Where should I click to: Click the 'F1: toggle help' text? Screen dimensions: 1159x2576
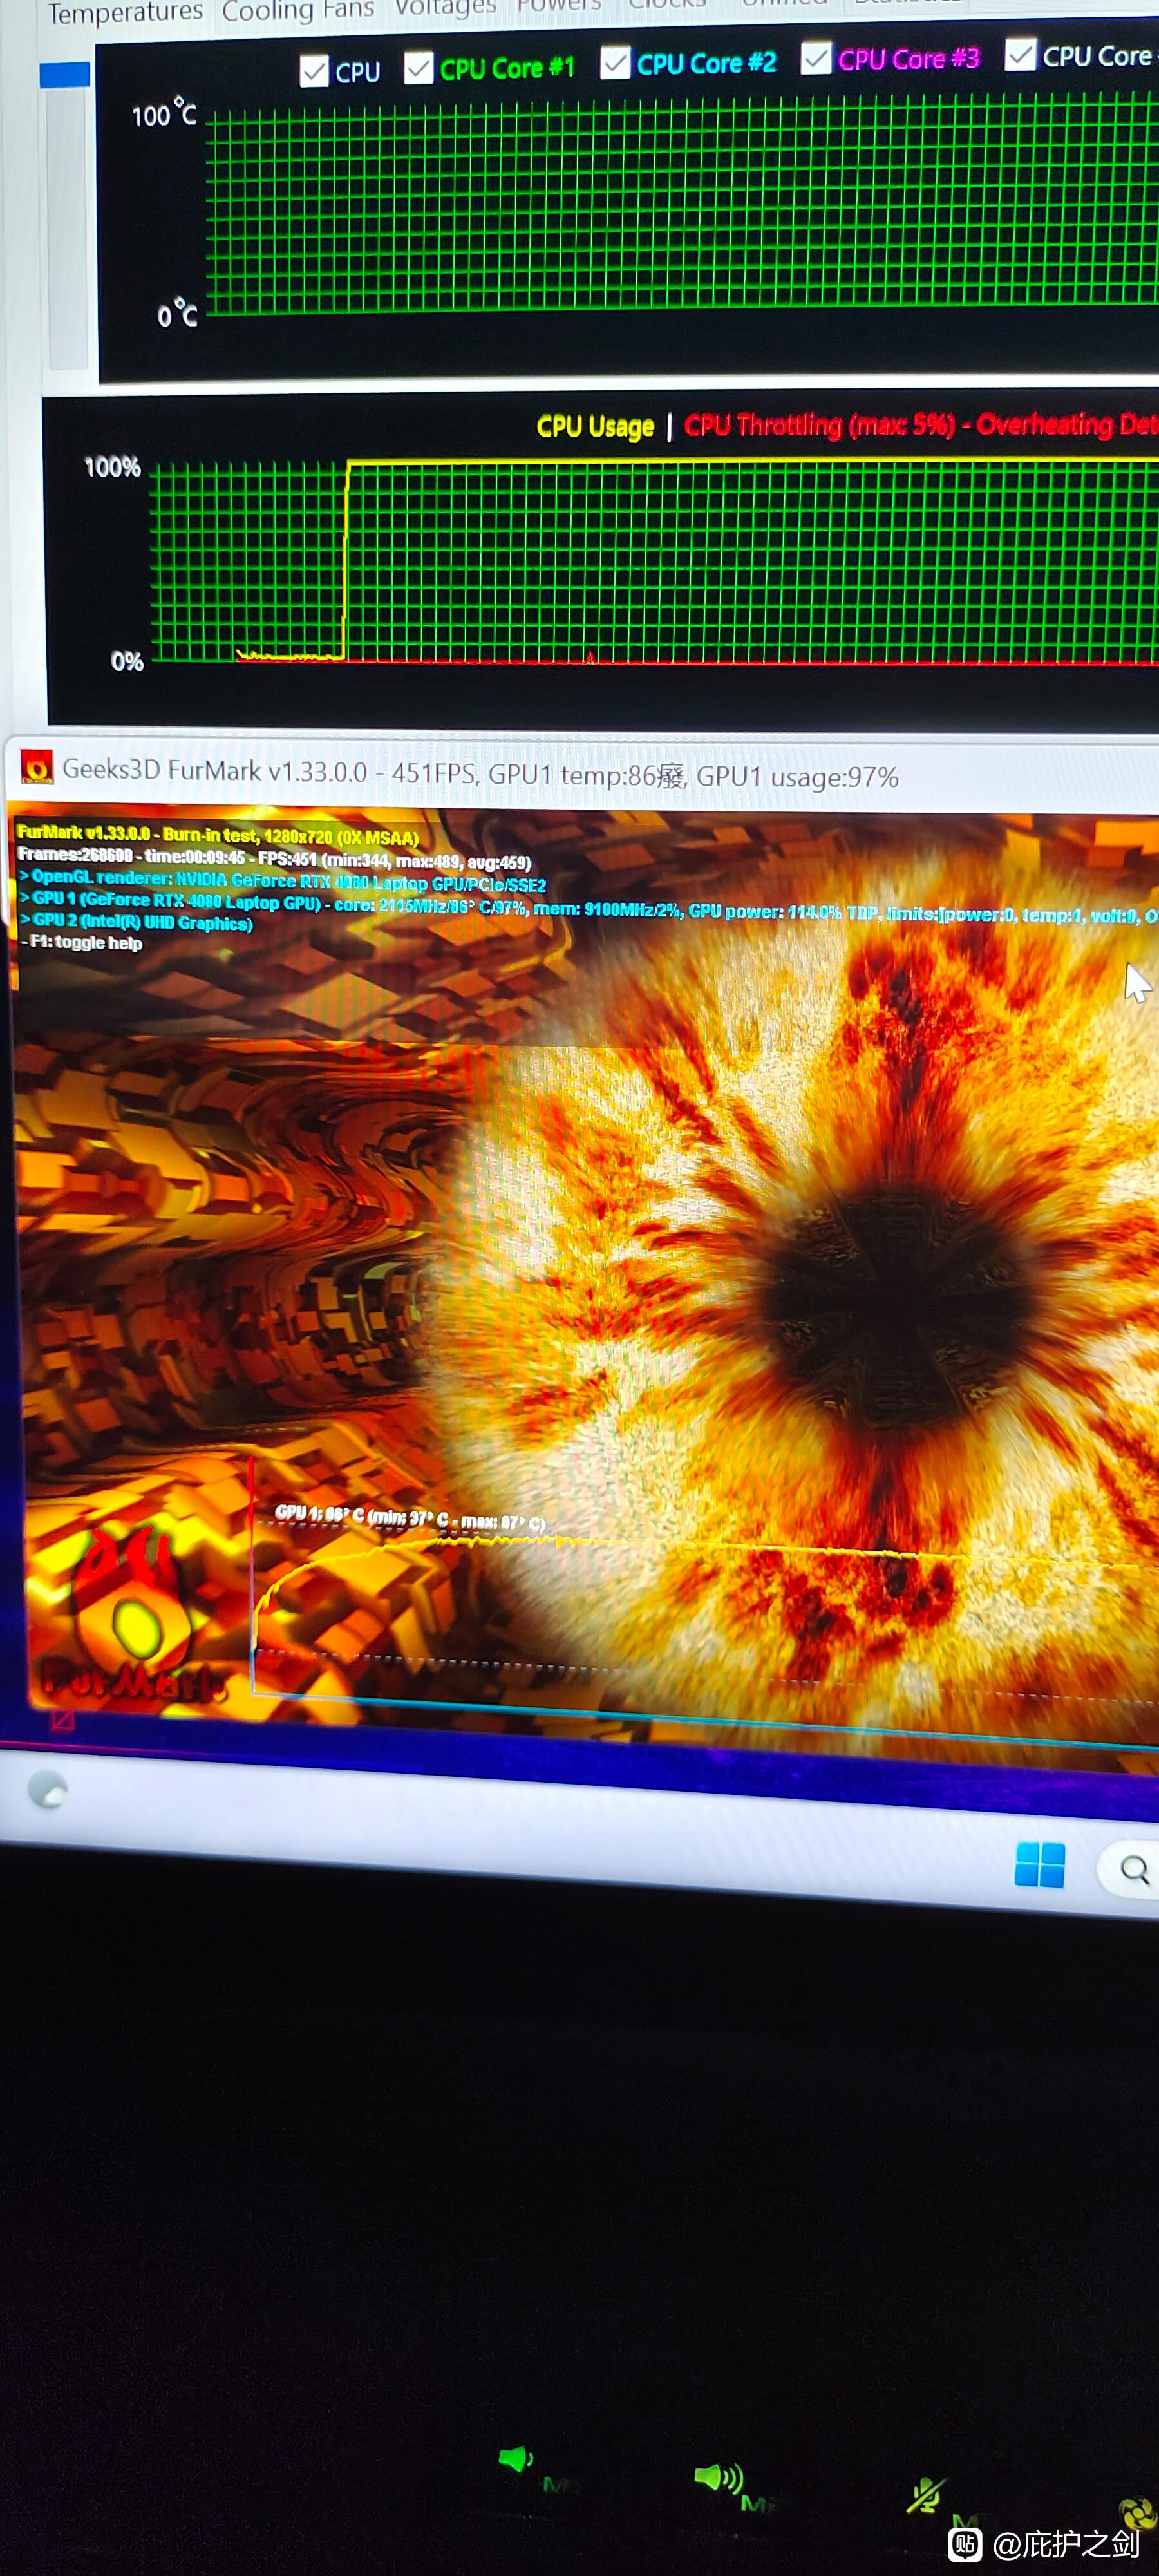[82, 942]
